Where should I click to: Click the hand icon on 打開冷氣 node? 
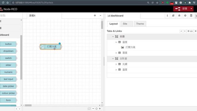43,47
